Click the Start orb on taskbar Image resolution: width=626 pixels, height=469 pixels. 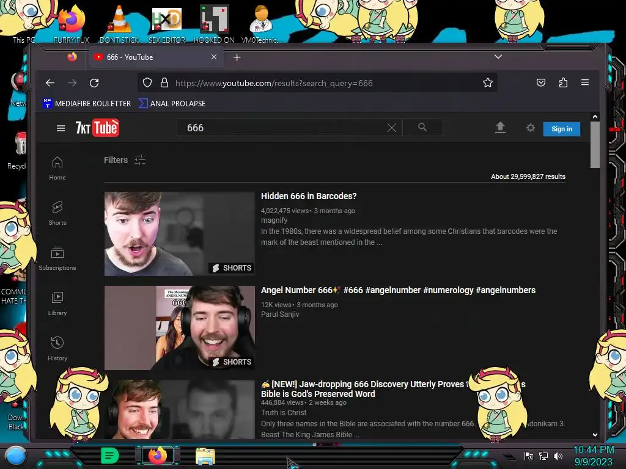click(16, 456)
